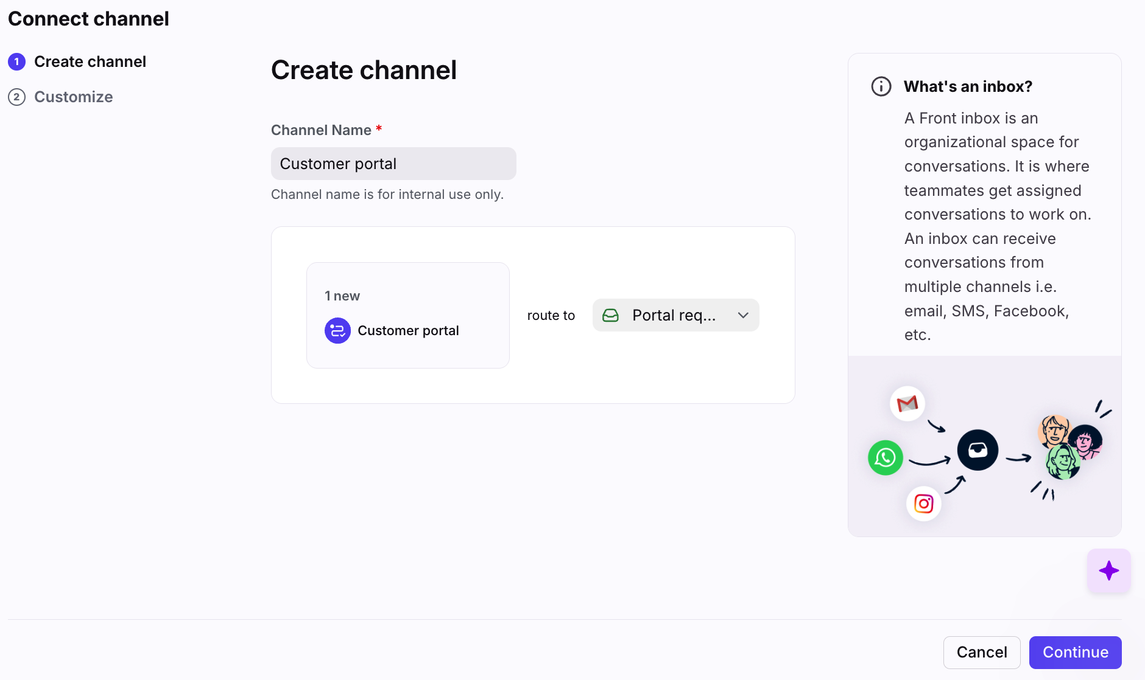Click the step 2 number badge
The image size is (1145, 680).
point(16,97)
